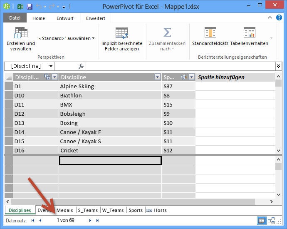Go to the next record

tap(90, 220)
